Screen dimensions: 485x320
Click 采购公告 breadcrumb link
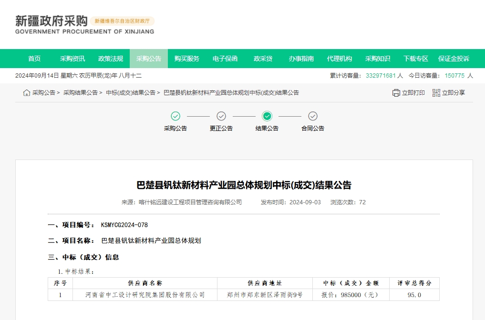coord(43,93)
